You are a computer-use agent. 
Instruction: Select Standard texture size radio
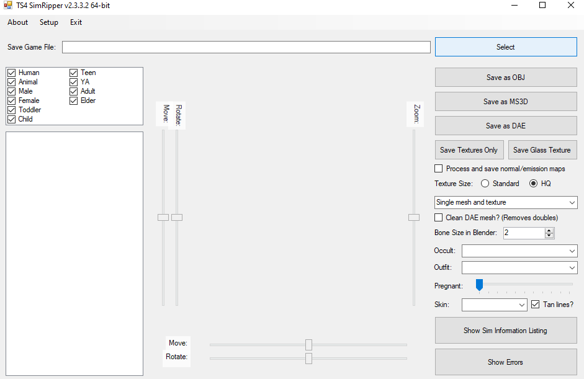pos(485,184)
